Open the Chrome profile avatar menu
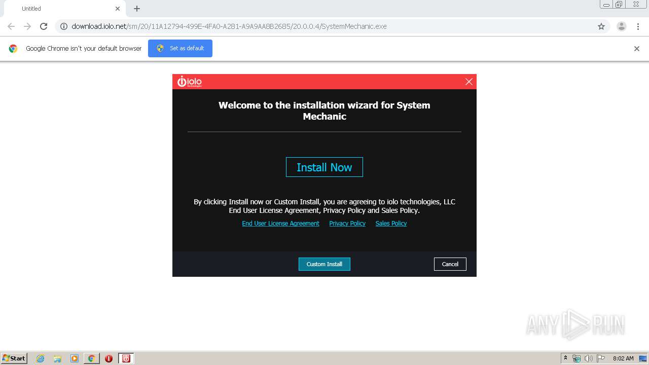The image size is (649, 365). pos(622,26)
